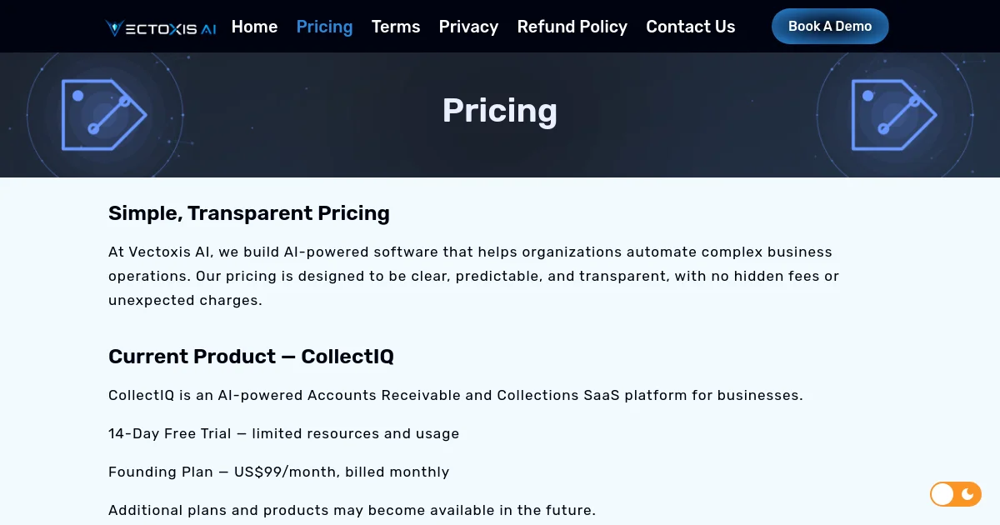Open the Privacy page
This screenshot has height=525, width=1000.
468,27
